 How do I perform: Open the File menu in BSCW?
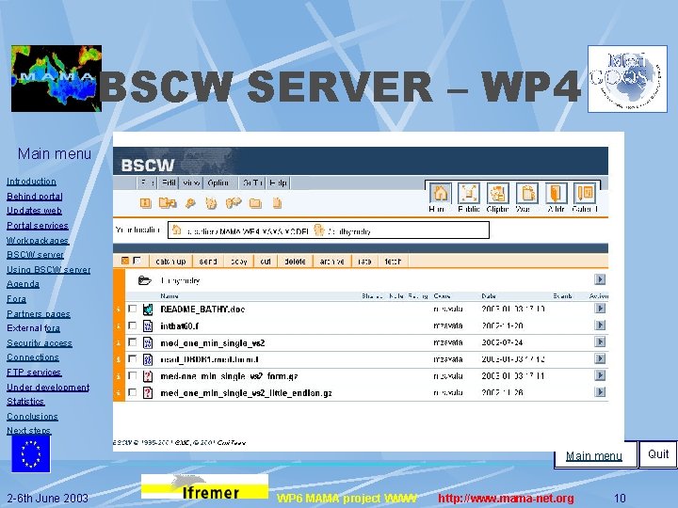[147, 183]
